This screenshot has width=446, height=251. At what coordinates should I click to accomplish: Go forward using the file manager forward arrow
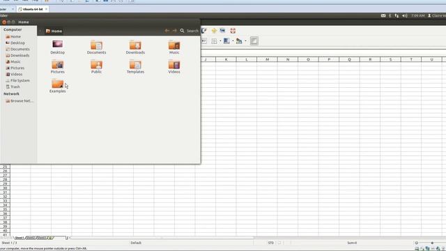174,31
